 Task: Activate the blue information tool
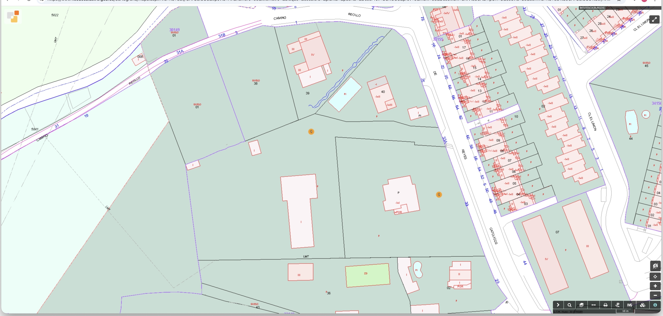(655, 305)
